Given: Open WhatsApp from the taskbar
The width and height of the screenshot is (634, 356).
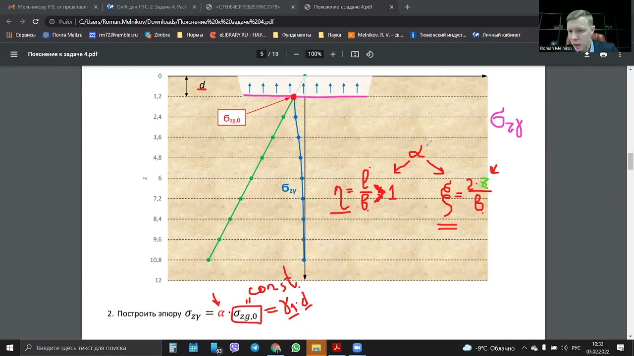Looking at the screenshot, I should (296, 348).
